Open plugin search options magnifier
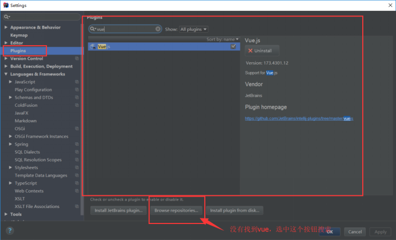 93,29
